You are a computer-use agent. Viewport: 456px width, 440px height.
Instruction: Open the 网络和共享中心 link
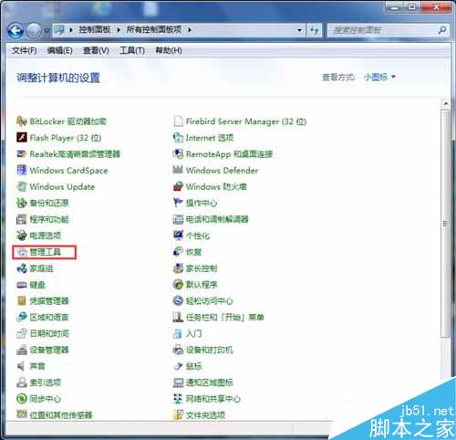click(x=213, y=399)
